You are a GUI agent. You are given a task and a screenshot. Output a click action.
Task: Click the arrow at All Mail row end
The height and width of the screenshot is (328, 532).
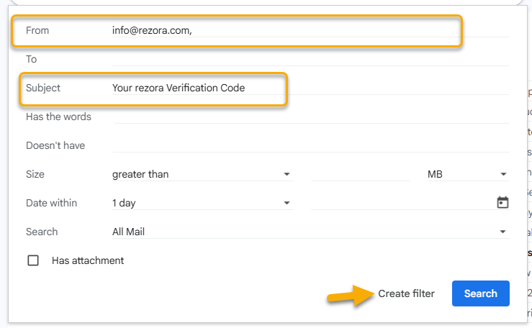coord(502,232)
